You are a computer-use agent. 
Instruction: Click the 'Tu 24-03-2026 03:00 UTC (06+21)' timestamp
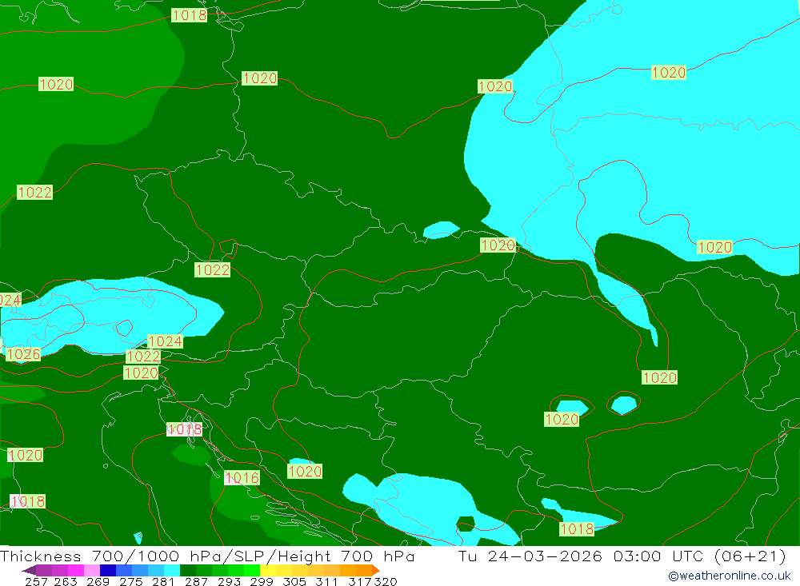(622, 556)
